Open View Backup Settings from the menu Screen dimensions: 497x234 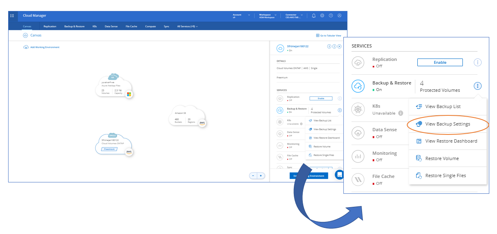pos(447,124)
